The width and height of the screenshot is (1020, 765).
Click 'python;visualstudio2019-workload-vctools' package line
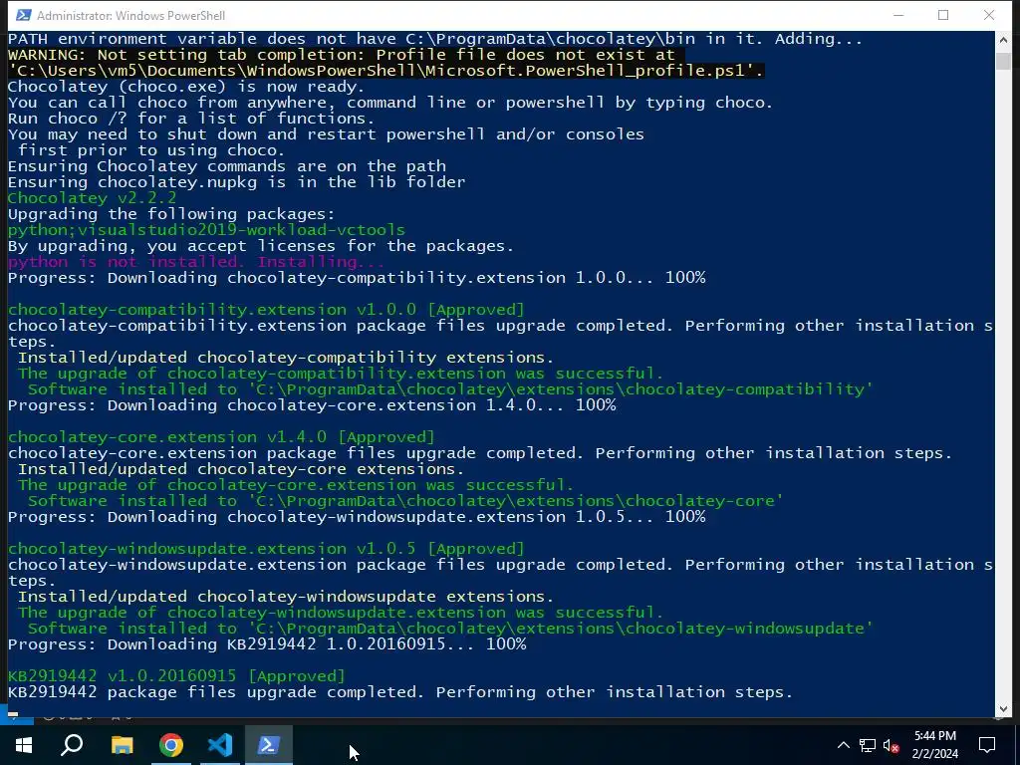tap(206, 230)
